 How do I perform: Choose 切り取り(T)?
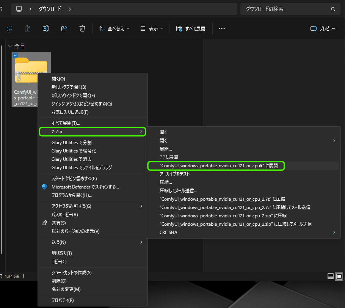pyautogui.click(x=93, y=253)
